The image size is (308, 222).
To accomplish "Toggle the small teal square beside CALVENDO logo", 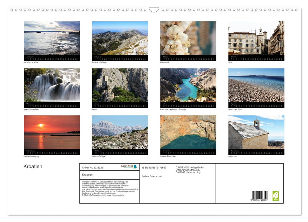I will pos(135,166).
